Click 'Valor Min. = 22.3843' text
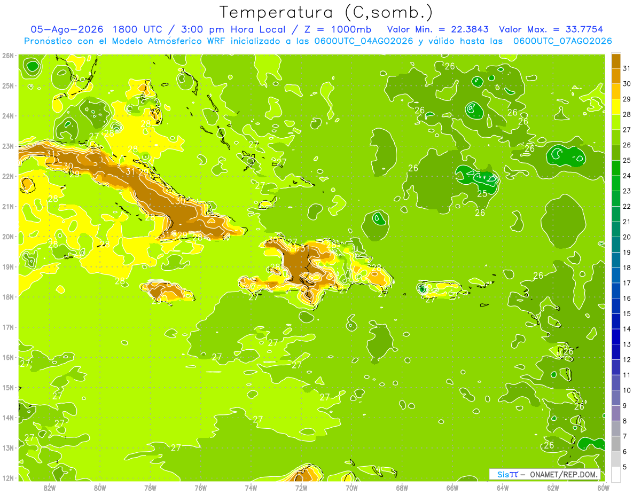The image size is (641, 495). pos(437,29)
